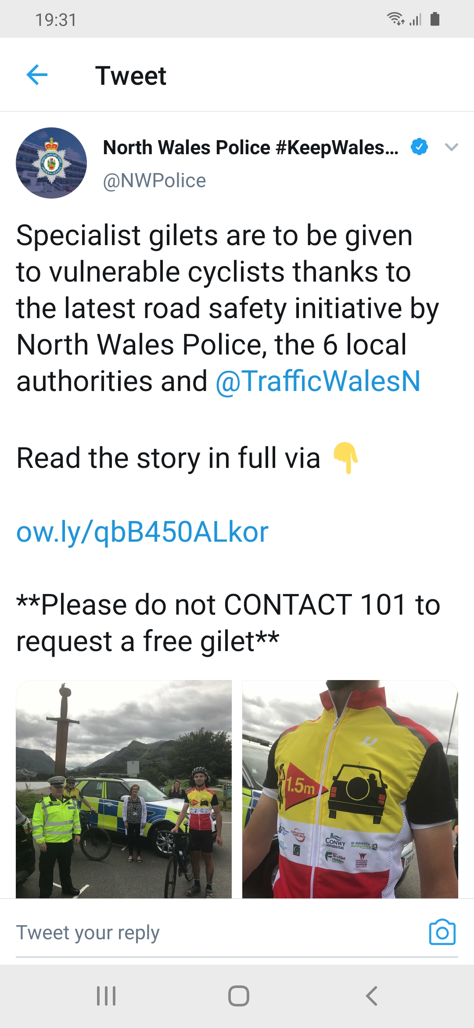
Task: Tap the blue back arrow
Action: 37,75
